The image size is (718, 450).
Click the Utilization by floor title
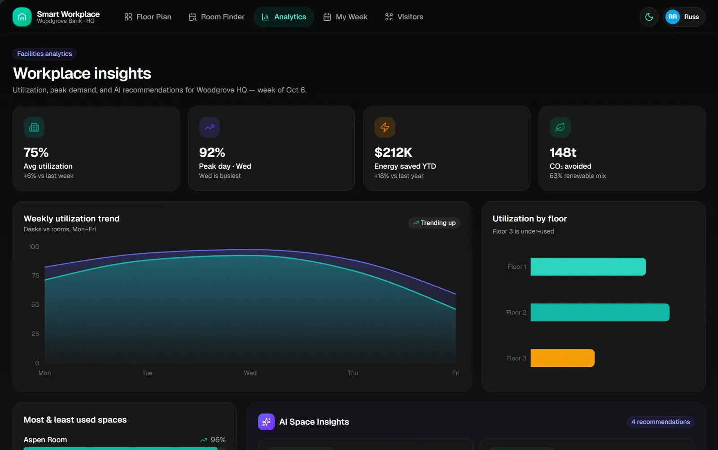[530, 219]
